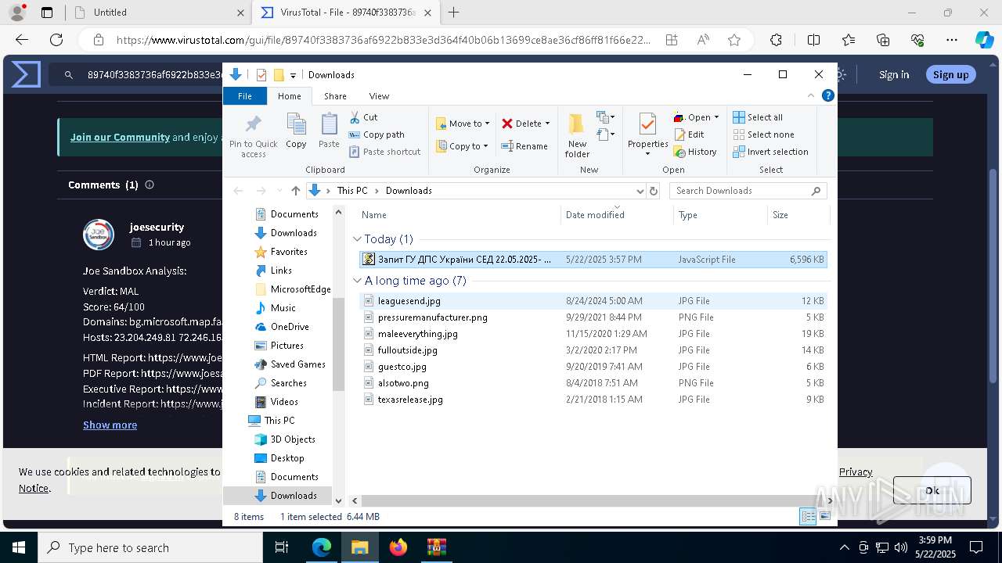Screen dimensions: 1002x563
Task: Click Sign up on VirusTotal
Action: coord(950,74)
